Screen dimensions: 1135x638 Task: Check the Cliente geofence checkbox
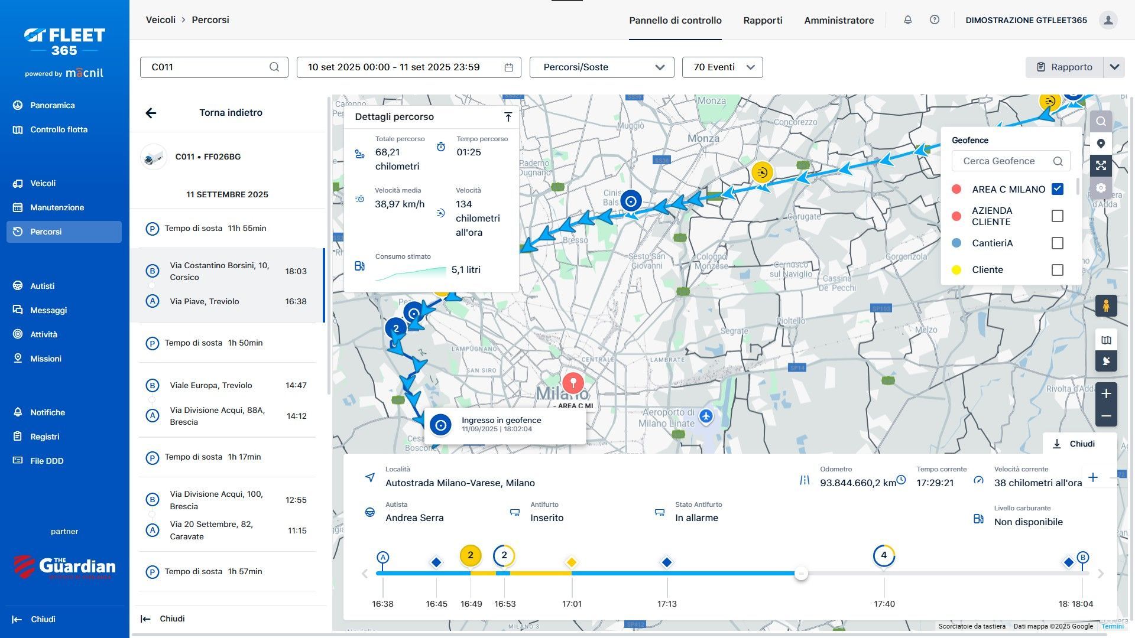(x=1058, y=270)
